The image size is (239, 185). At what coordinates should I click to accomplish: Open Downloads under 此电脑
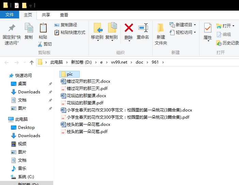tap(26, 136)
